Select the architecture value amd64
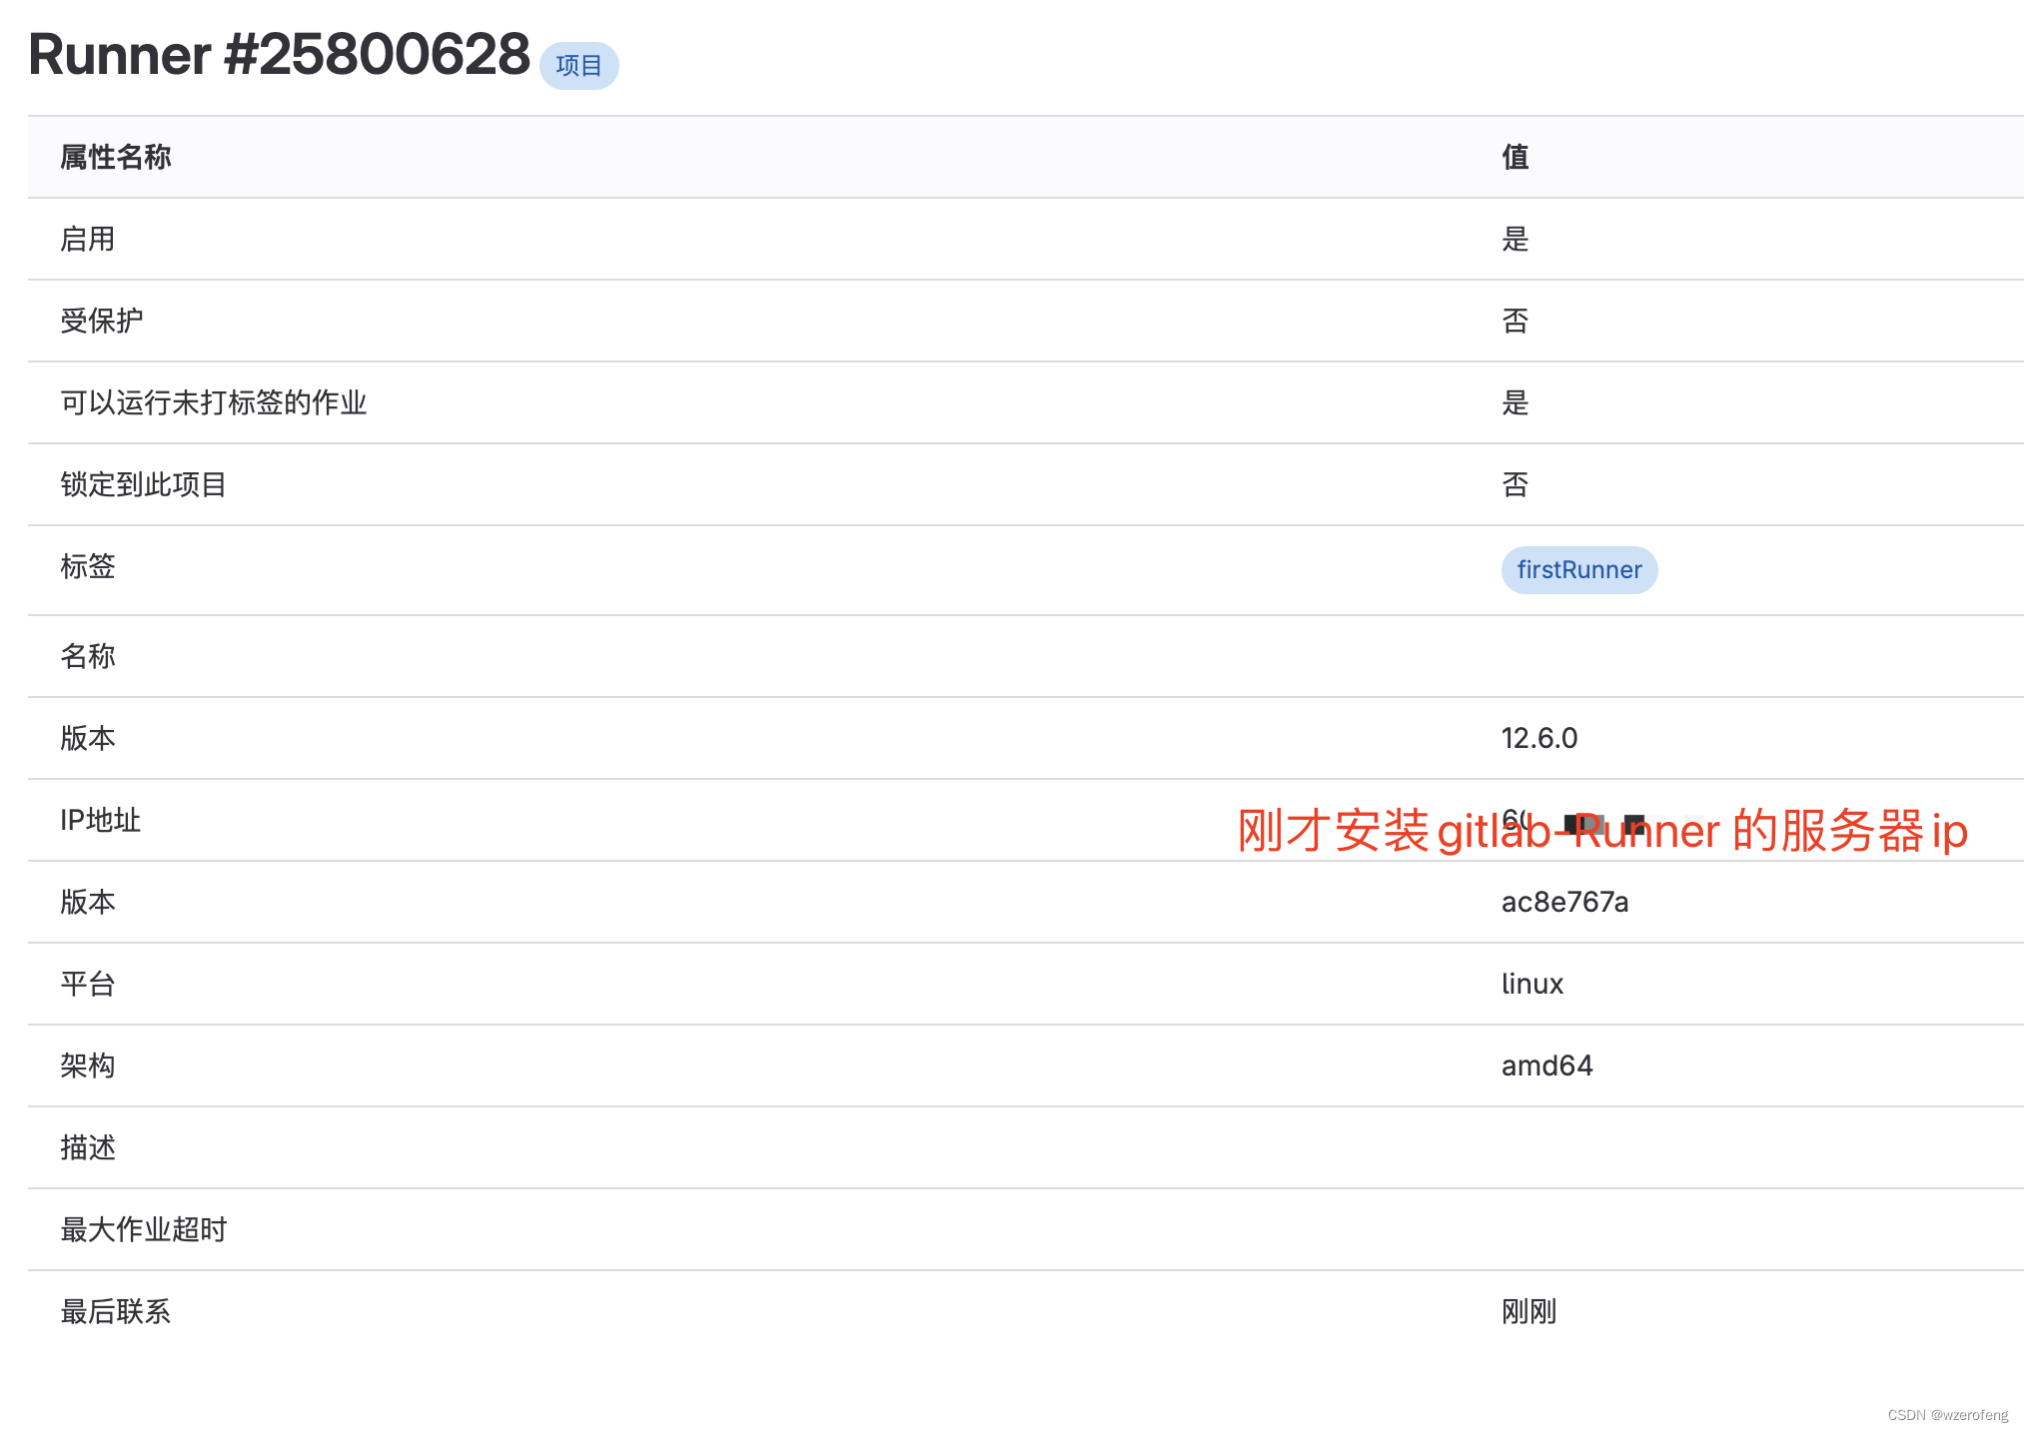 point(1546,1066)
